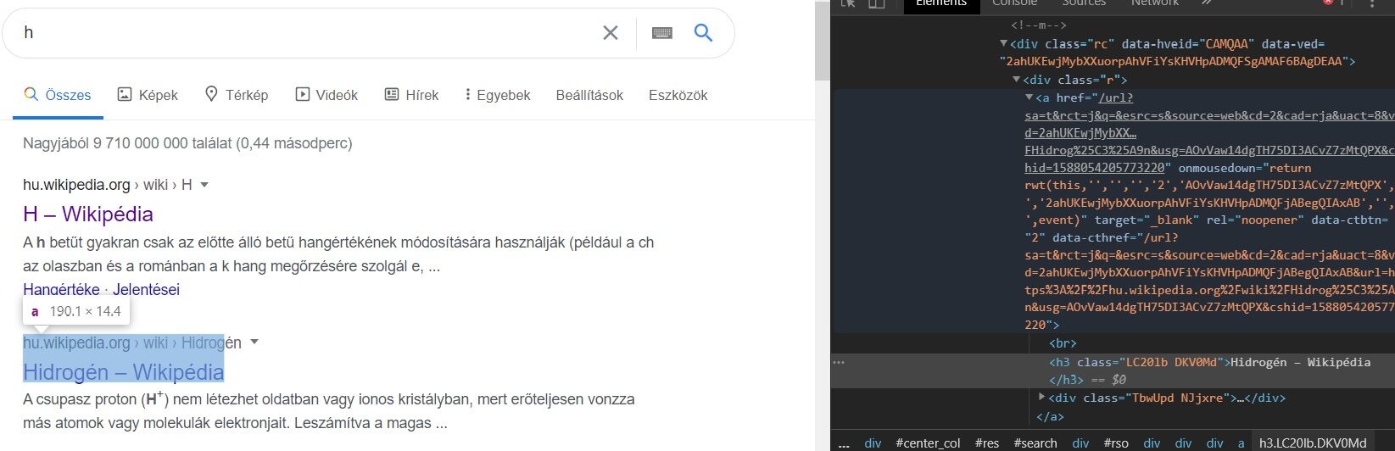Image resolution: width=1395 pixels, height=451 pixels.
Task: Open the H – Wikipédia result link
Action: (x=88, y=214)
